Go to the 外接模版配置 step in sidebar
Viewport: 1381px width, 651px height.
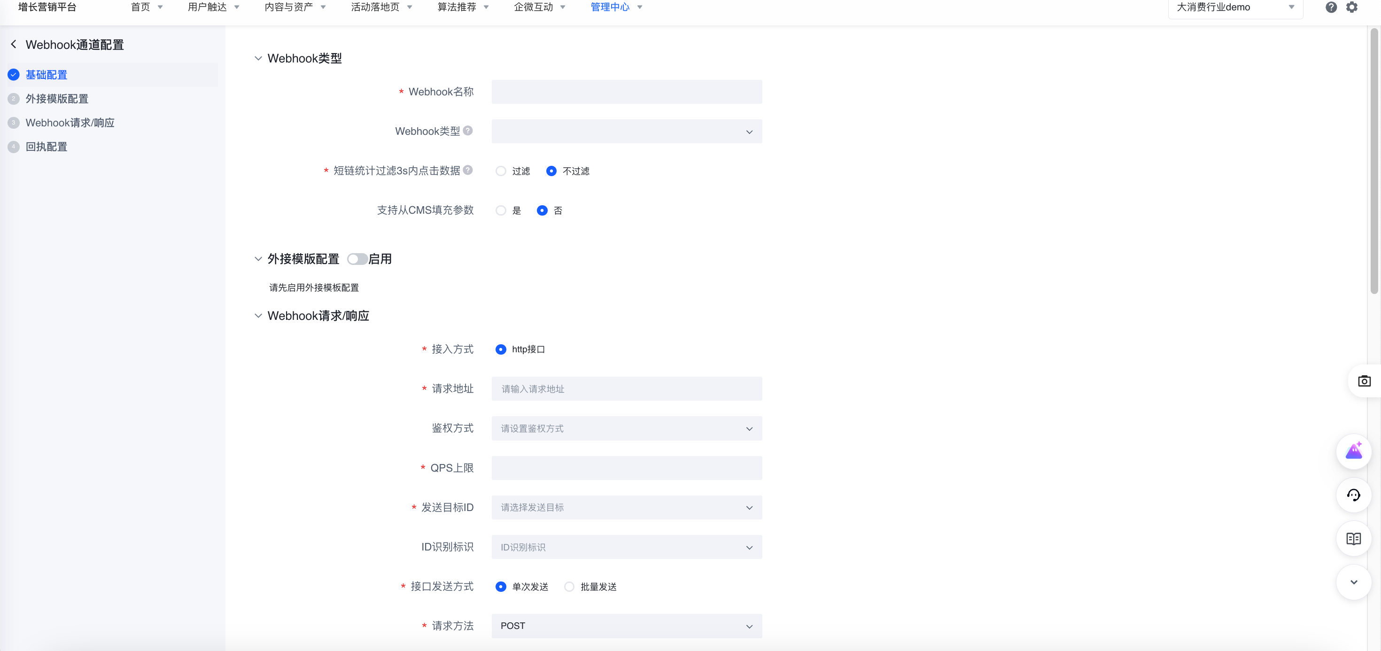tap(57, 99)
